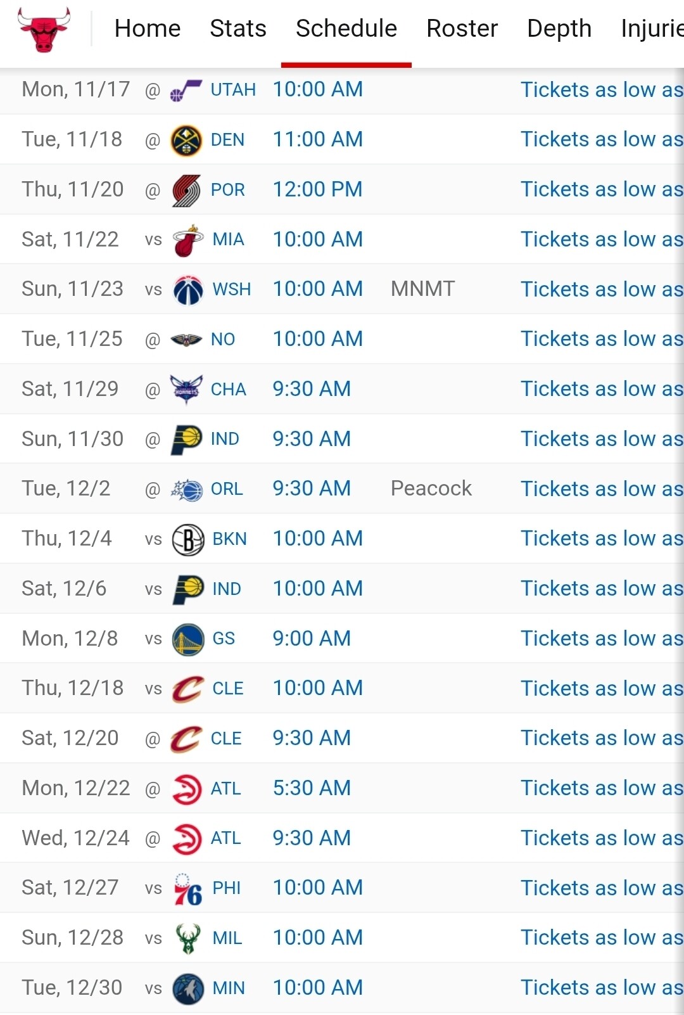Click the Denver Nuggets logo
Screen dimensions: 684x1015
point(186,140)
